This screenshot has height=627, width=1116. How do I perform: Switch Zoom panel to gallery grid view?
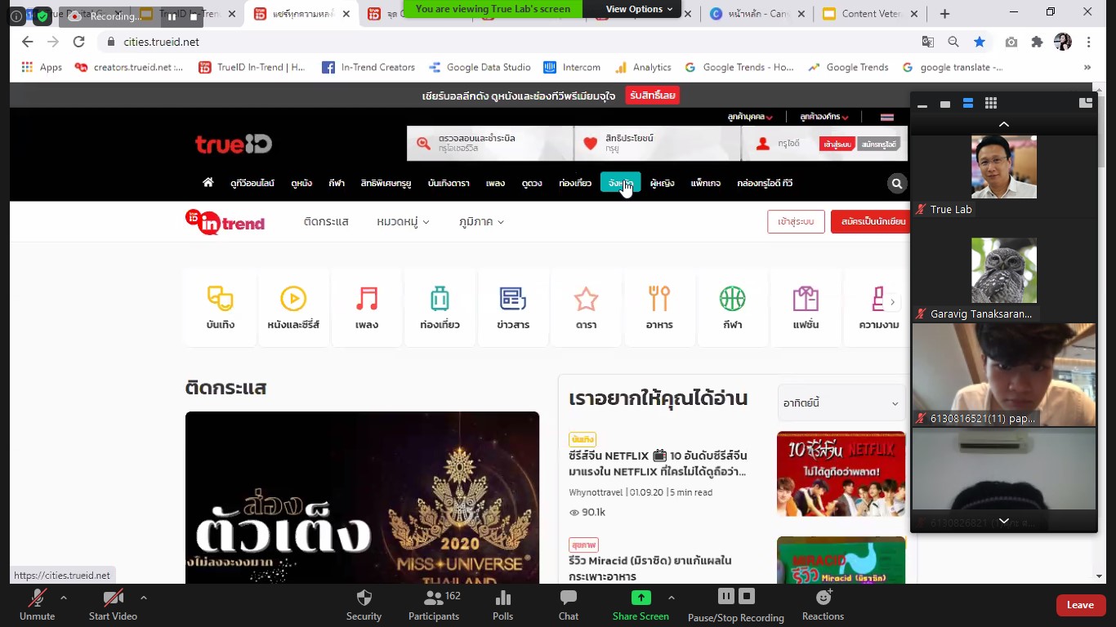click(991, 103)
